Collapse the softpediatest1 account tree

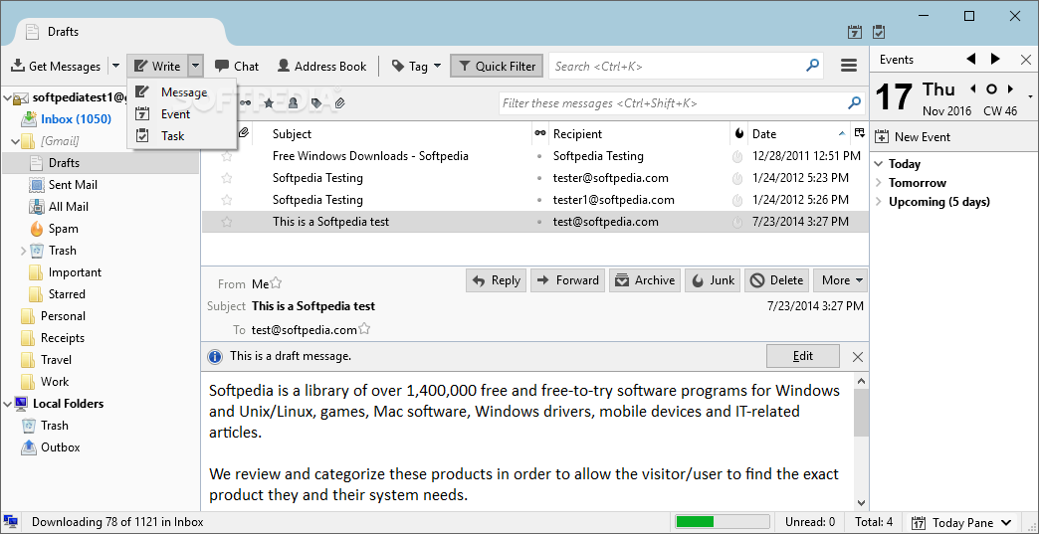(8, 97)
